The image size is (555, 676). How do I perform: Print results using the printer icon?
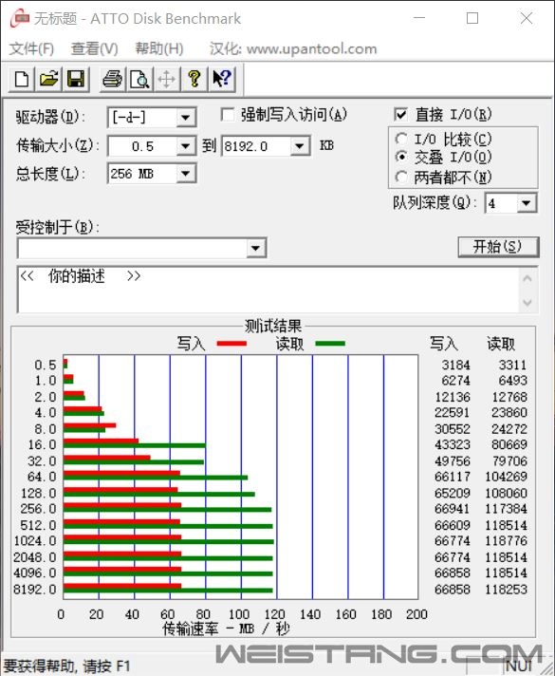pyautogui.click(x=113, y=80)
